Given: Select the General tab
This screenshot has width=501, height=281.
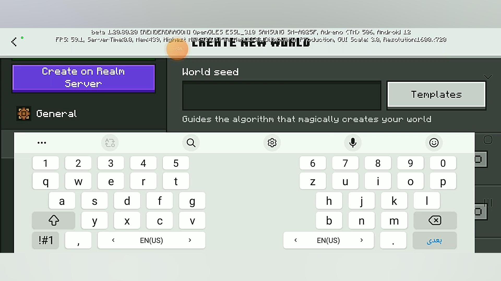Looking at the screenshot, I should [x=83, y=114].
